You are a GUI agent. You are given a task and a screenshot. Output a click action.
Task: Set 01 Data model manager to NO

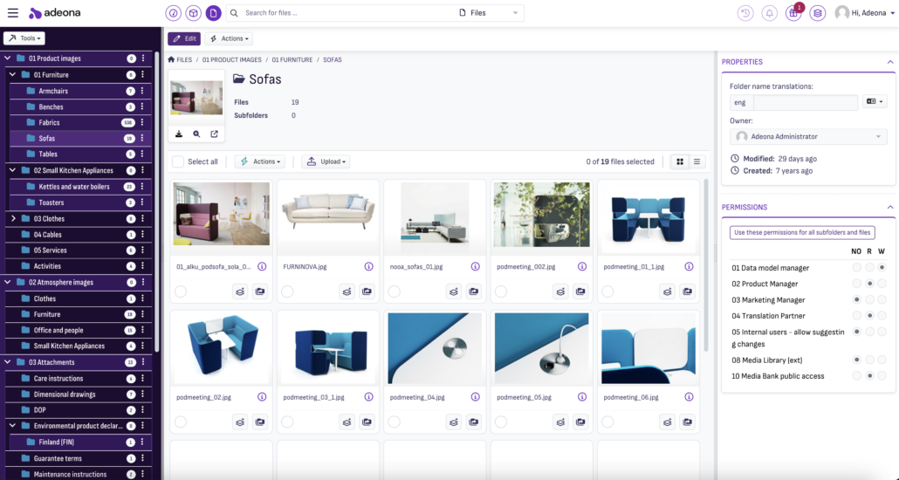coord(856,268)
